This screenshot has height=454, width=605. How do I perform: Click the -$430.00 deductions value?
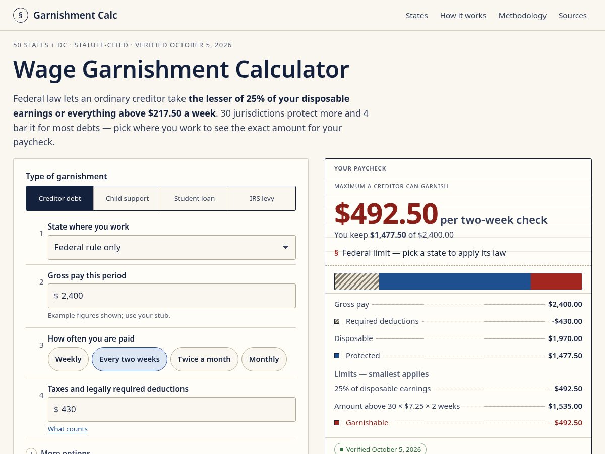(567, 321)
